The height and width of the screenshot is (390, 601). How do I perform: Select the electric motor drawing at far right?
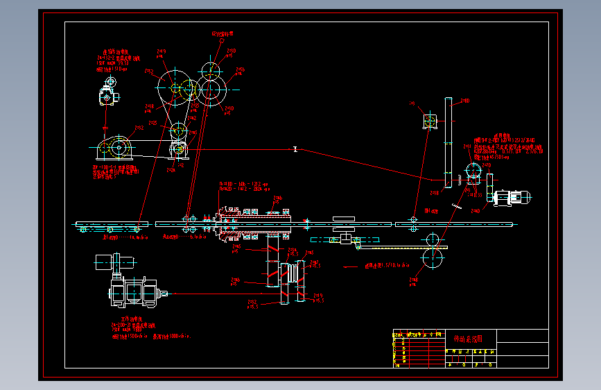point(512,198)
